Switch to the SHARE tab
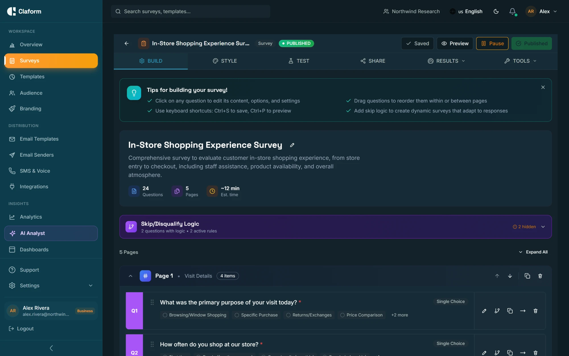 point(373,61)
